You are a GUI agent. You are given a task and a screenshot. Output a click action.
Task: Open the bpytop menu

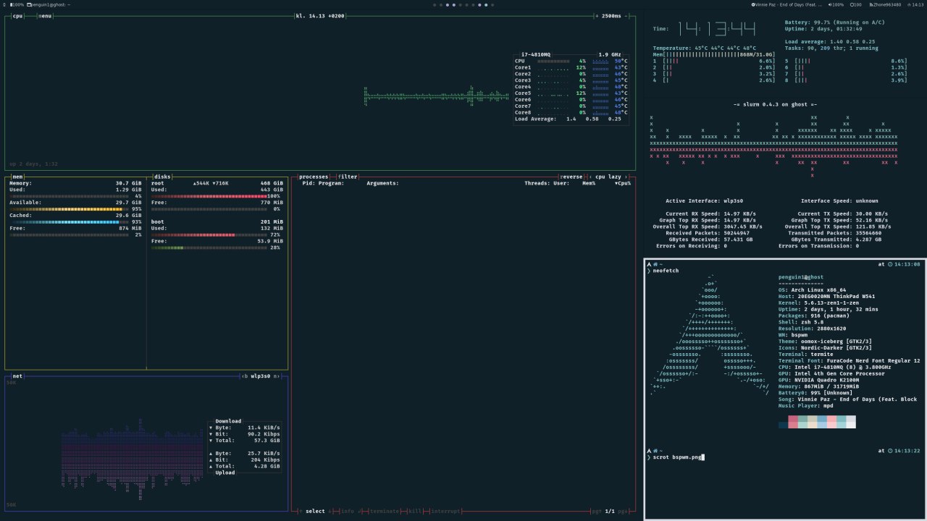(x=45, y=16)
